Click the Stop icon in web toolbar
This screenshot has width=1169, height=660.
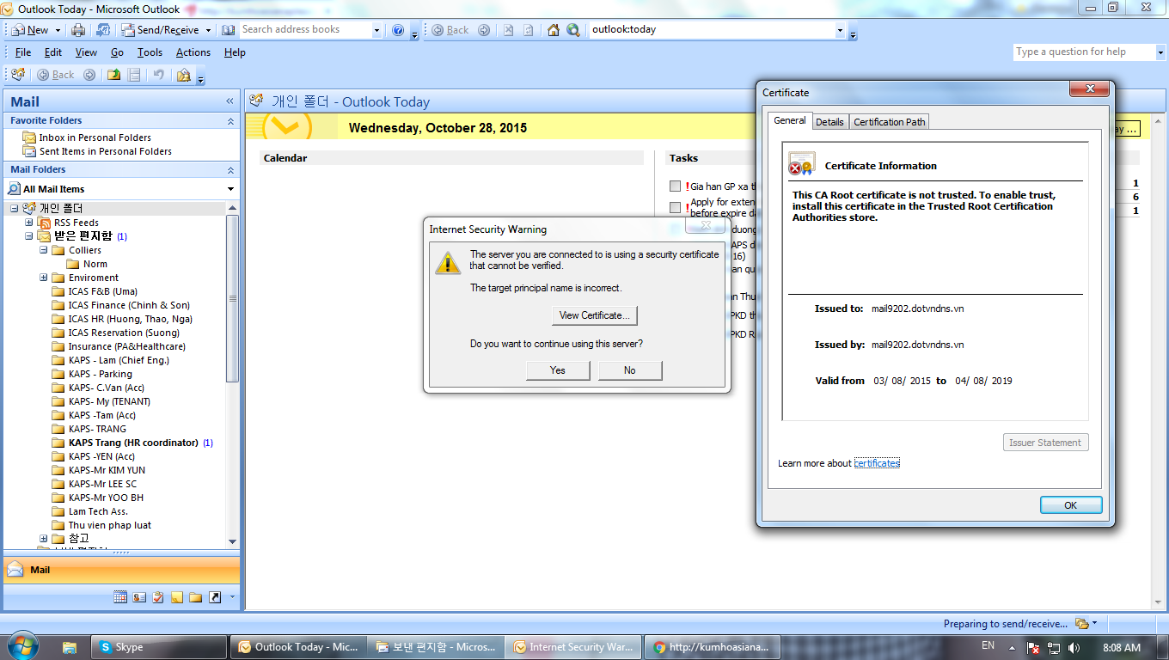coord(508,30)
